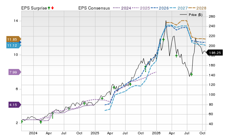Screen dimensions: 227x135
Task: Click the EPS Surprise legend label
Action: pos(34,8)
